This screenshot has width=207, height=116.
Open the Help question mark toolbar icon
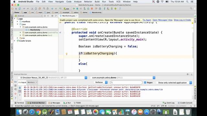120,9
